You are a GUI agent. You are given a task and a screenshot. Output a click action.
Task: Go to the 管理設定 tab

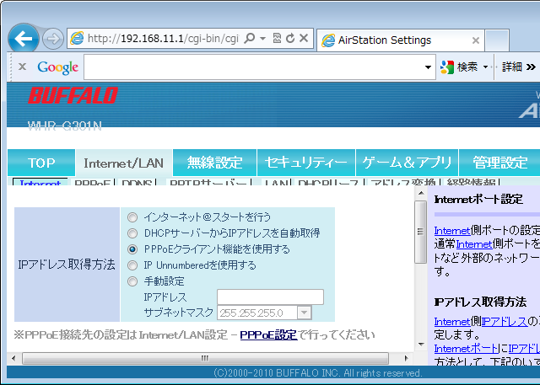tap(500, 163)
